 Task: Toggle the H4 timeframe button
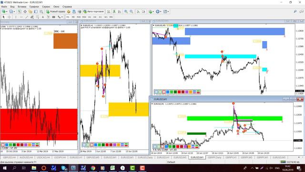point(95,17)
